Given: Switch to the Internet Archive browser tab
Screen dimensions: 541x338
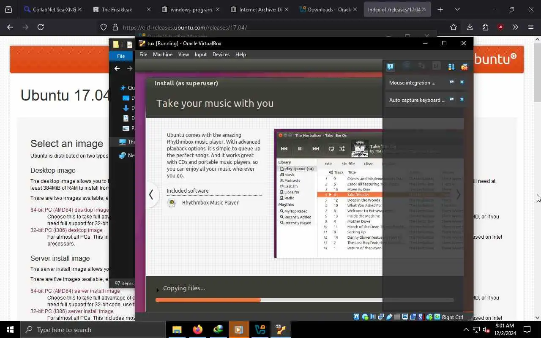Looking at the screenshot, I should [259, 9].
